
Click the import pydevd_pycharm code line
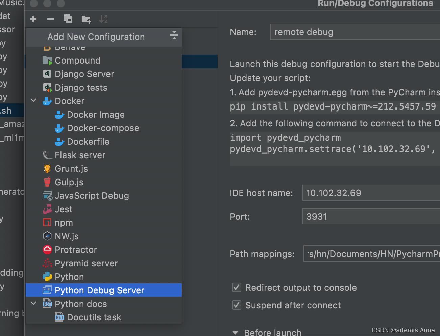tap(285, 138)
